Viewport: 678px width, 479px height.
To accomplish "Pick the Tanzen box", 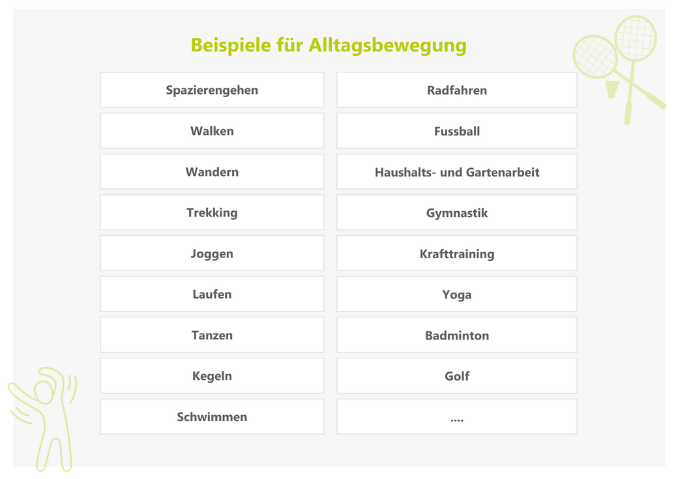I will tap(212, 335).
